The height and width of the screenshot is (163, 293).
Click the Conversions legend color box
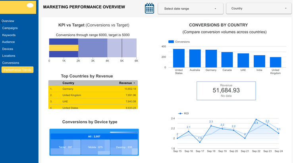171,42
